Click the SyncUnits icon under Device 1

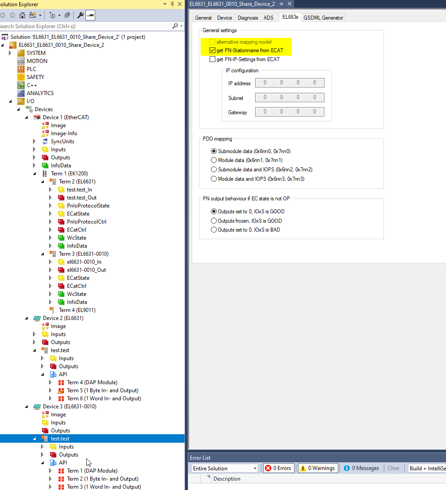[x=45, y=141]
